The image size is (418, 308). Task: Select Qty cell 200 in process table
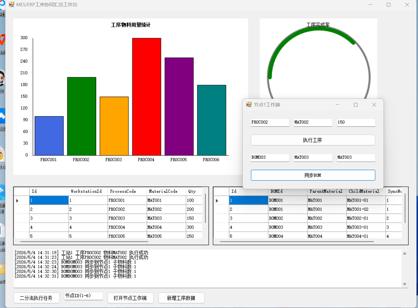tap(194, 209)
